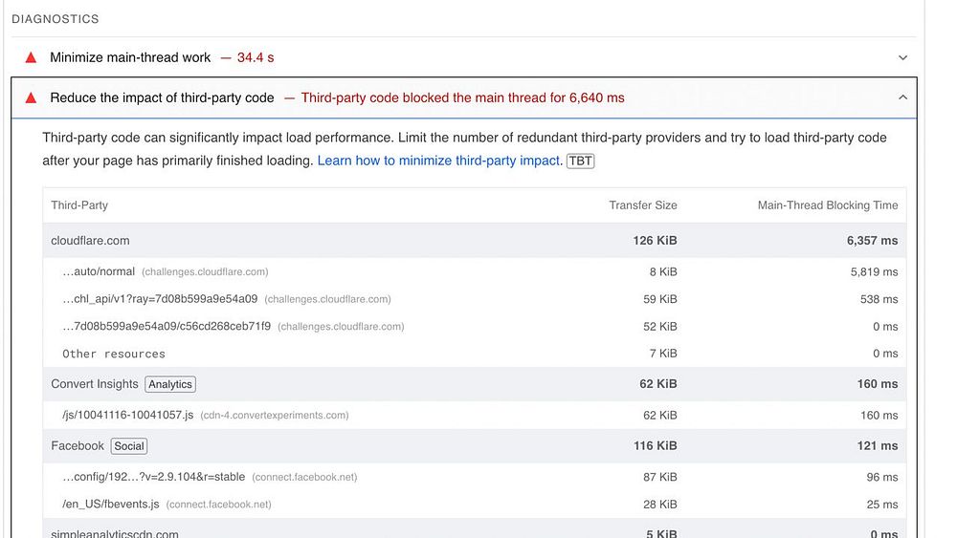957x538 pixels.
Task: Click the Main-Thread Blocking Time column header
Action: pos(827,205)
